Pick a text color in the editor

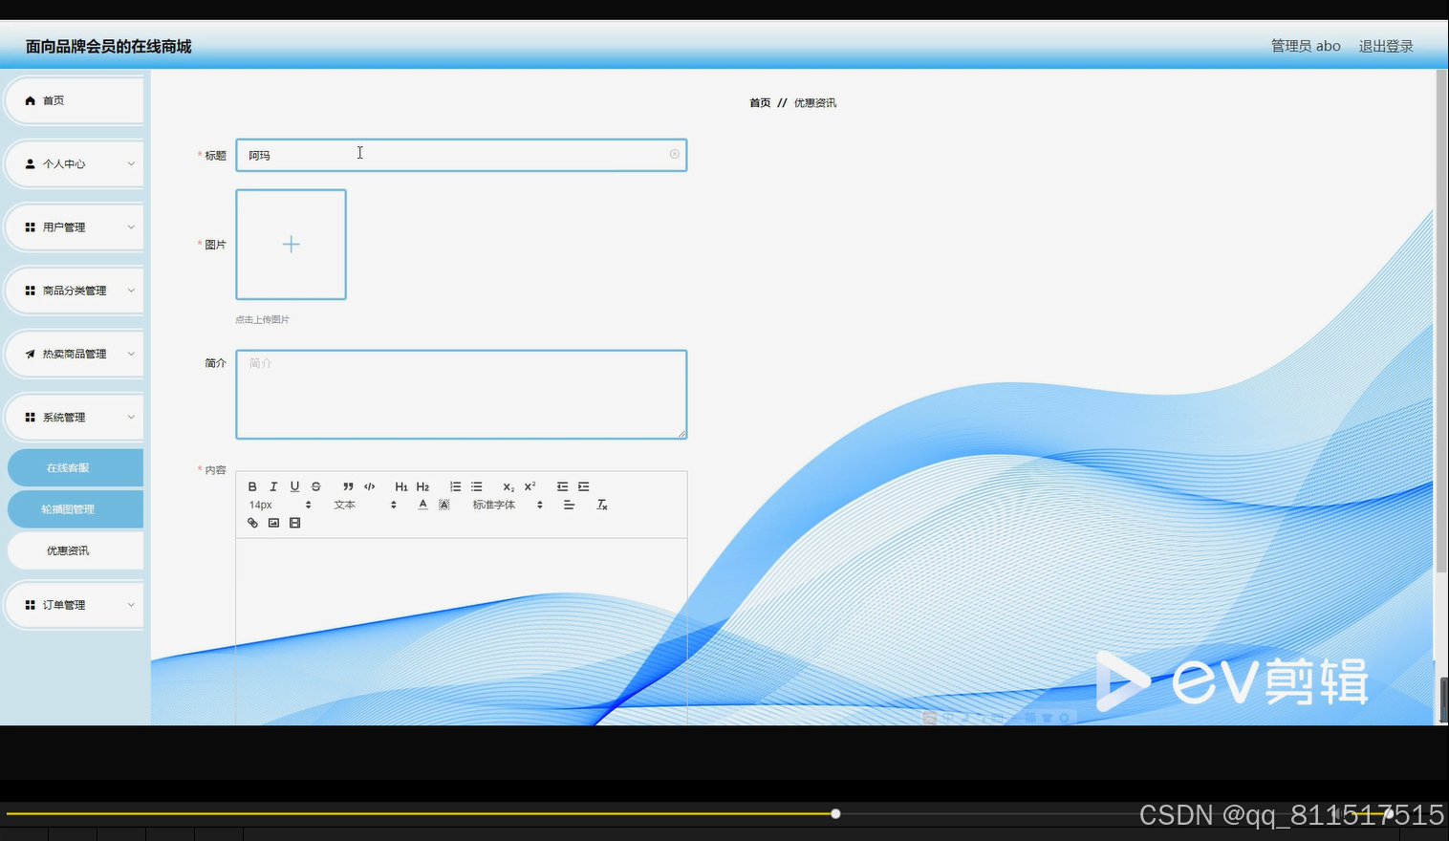pyautogui.click(x=422, y=505)
